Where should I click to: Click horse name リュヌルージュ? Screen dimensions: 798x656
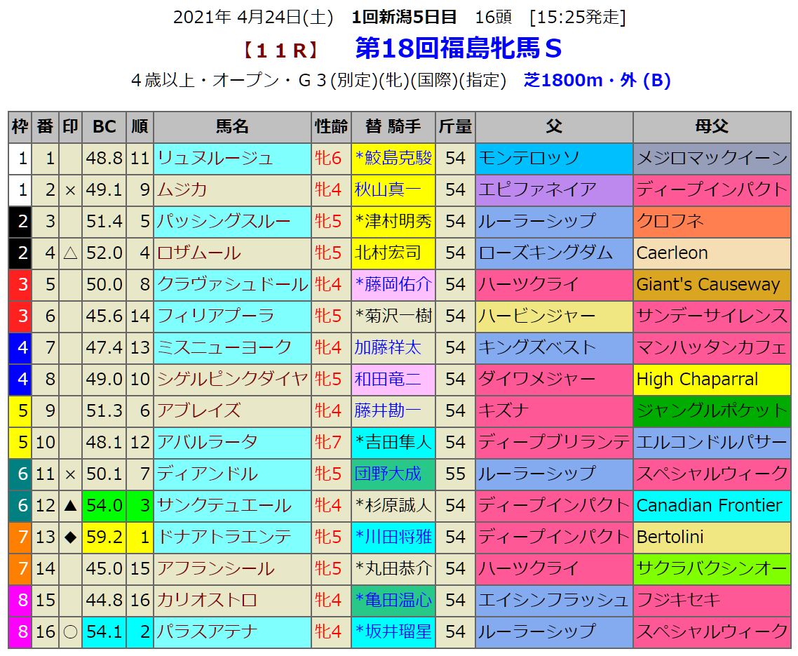coord(215,159)
